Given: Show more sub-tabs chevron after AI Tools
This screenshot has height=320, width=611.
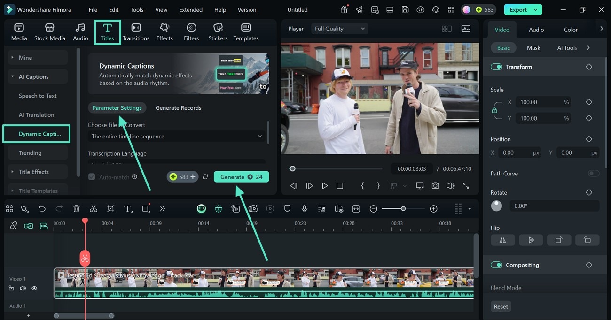Looking at the screenshot, I should coord(588,47).
